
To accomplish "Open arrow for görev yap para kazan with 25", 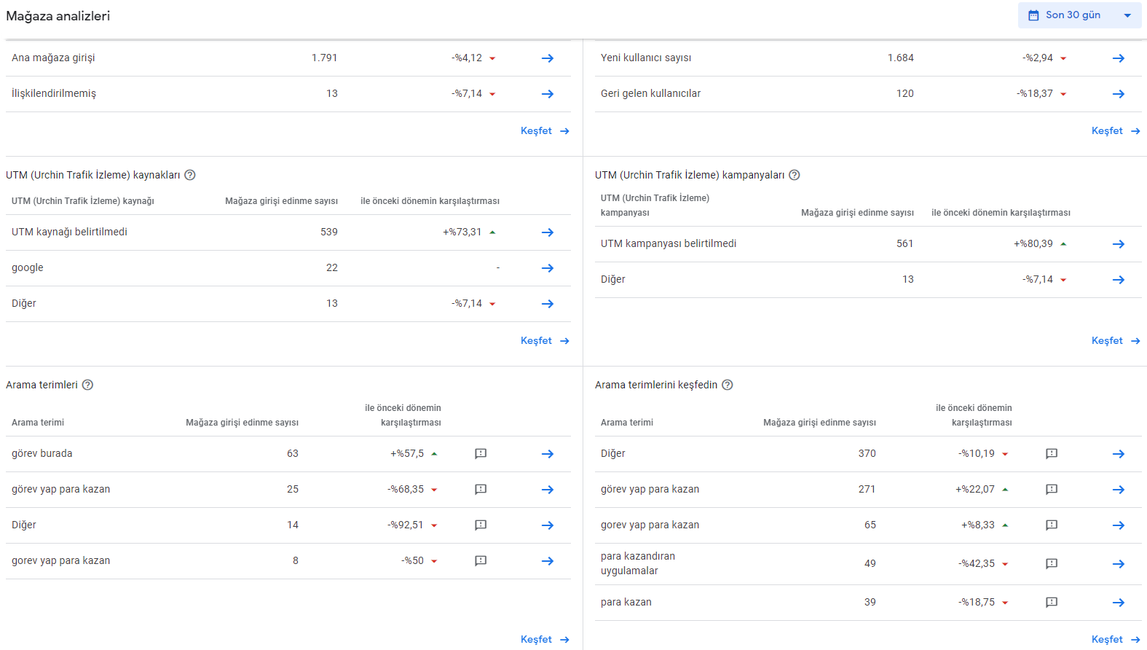I will (548, 490).
